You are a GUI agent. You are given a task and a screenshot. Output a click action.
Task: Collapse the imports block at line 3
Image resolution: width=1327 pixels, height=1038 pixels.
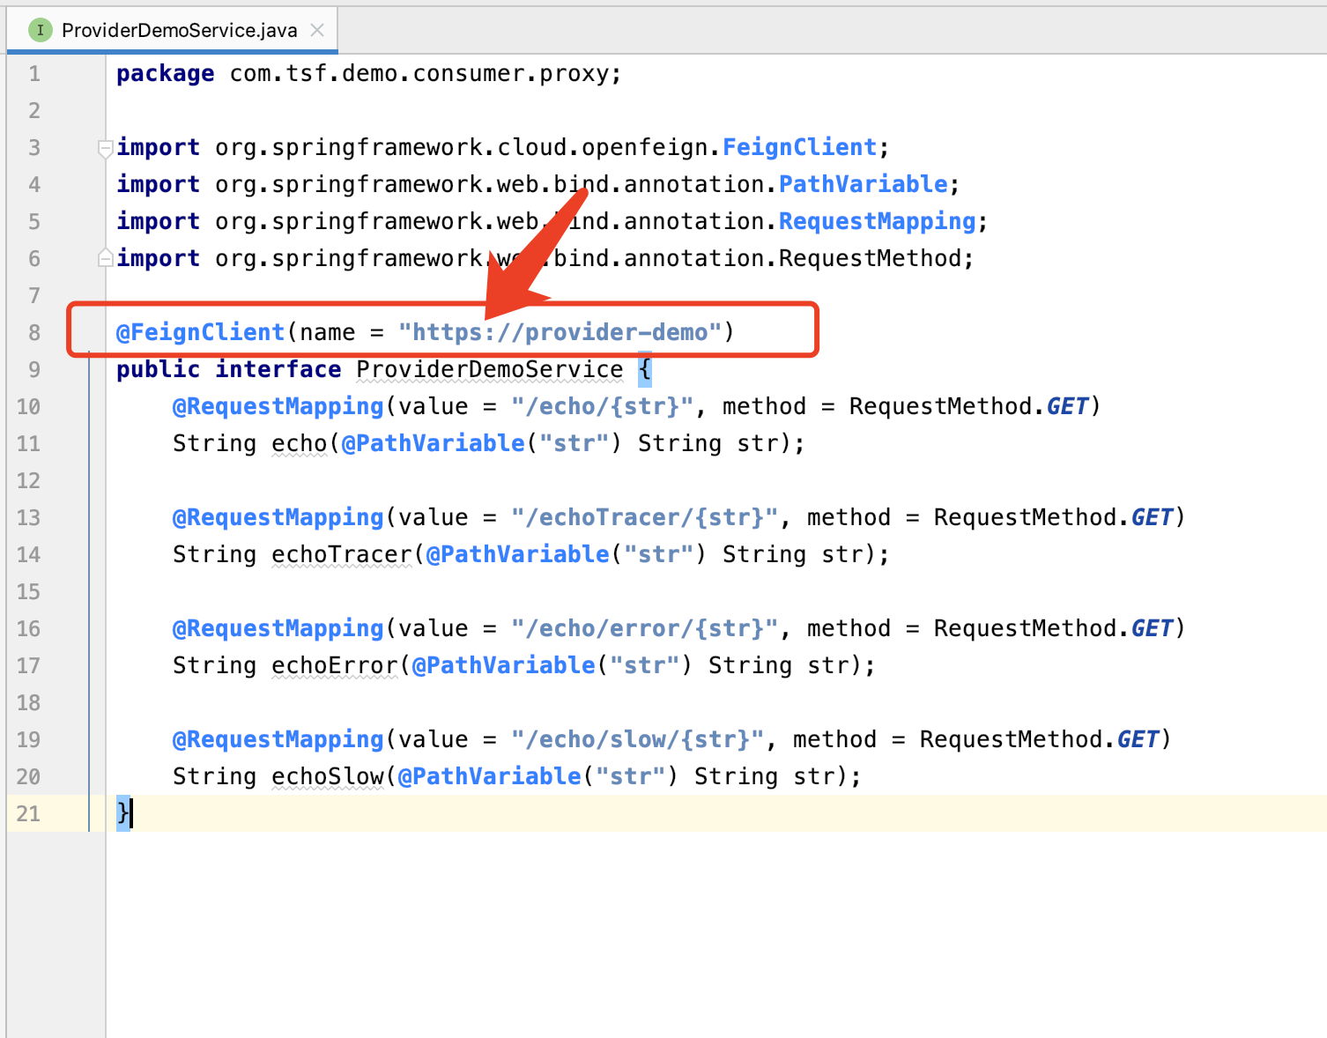[105, 147]
